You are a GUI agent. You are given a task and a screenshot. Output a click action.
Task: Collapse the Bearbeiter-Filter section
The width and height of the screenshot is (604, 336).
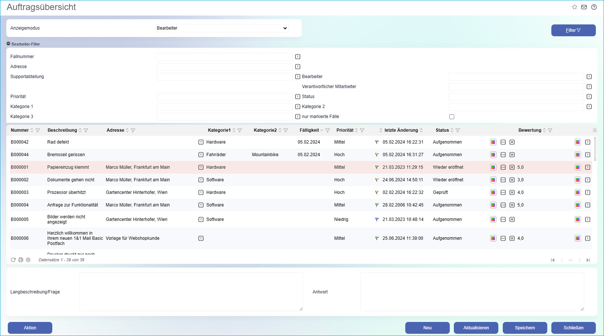pos(9,44)
